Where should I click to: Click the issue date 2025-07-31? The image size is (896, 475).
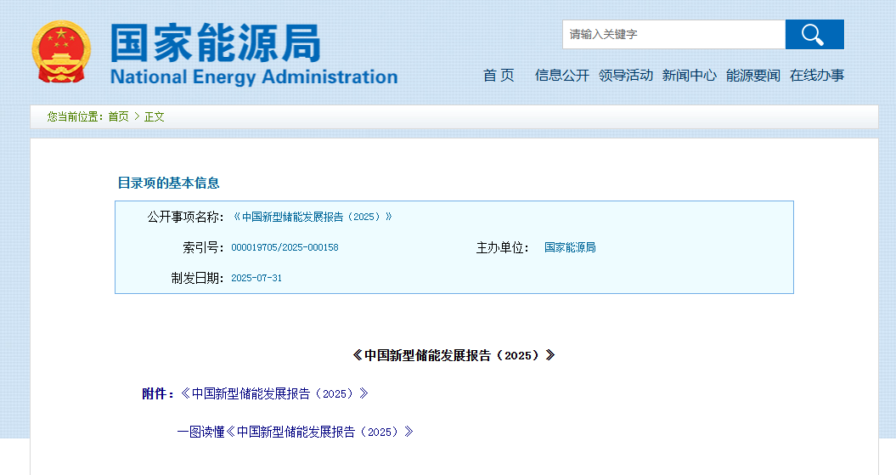tap(256, 278)
